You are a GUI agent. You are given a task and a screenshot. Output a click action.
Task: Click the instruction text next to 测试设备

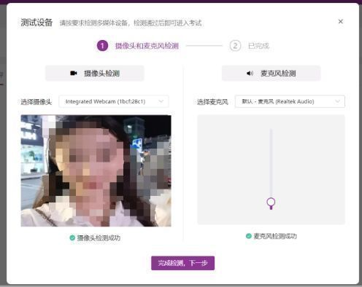[x=131, y=23]
